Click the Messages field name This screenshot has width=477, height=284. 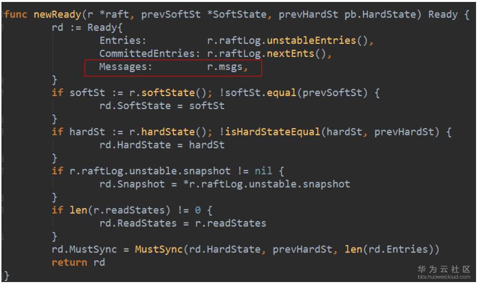point(126,67)
